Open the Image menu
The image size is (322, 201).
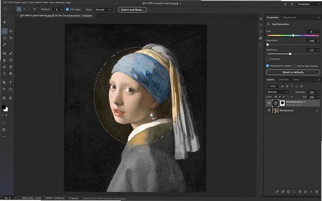[17, 3]
